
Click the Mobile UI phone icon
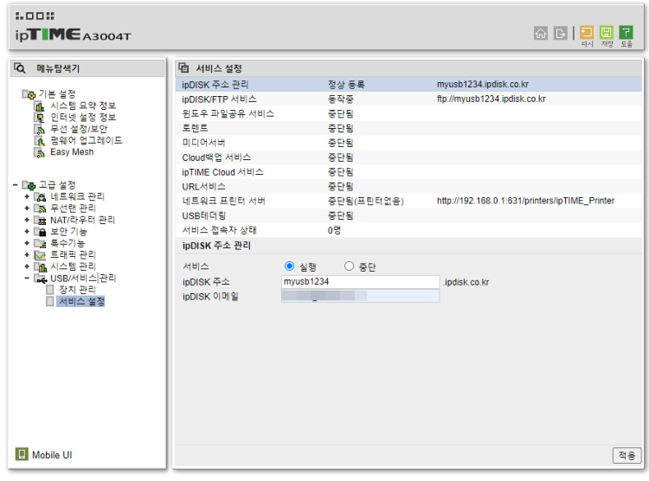[x=22, y=454]
